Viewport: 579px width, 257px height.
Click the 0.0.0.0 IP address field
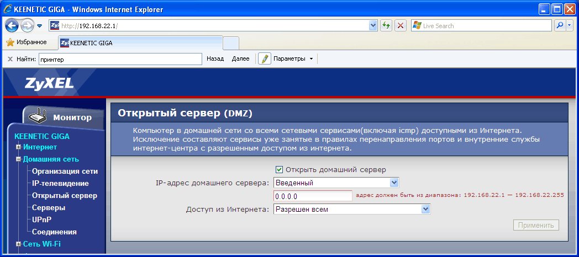click(313, 196)
